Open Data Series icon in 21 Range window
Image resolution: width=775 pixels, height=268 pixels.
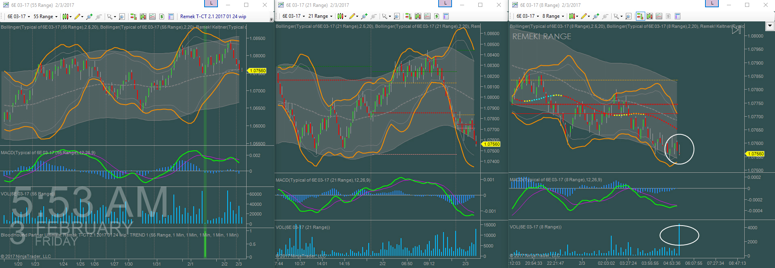(x=418, y=16)
